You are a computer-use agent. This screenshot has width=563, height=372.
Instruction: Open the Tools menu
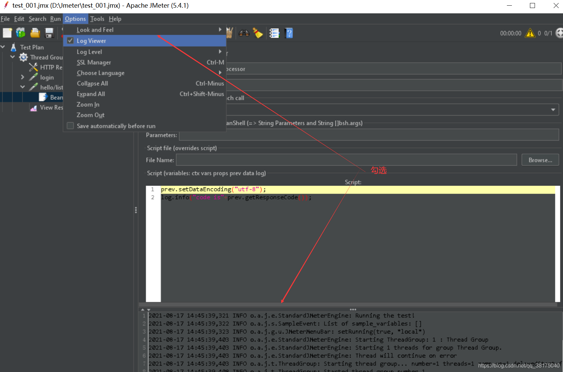point(97,19)
